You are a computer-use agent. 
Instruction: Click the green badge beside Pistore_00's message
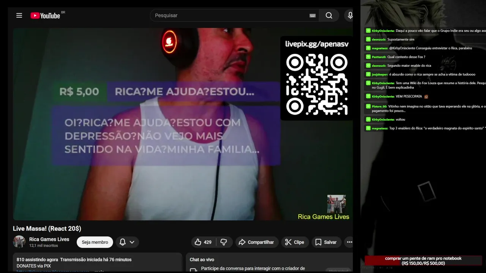pyautogui.click(x=368, y=106)
